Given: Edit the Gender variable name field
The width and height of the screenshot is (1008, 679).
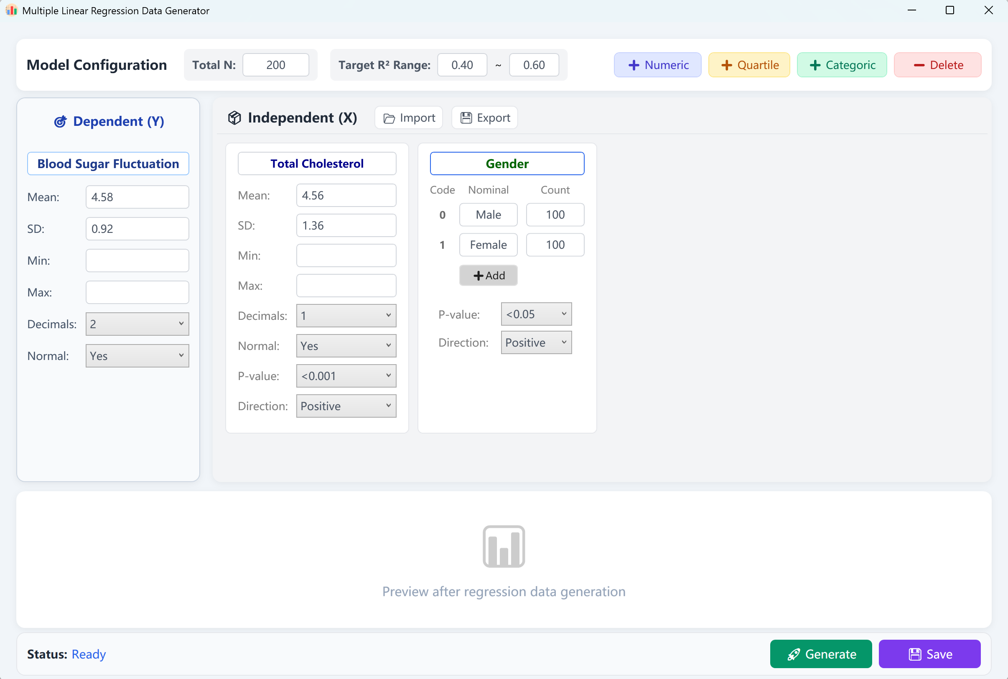Looking at the screenshot, I should point(507,164).
